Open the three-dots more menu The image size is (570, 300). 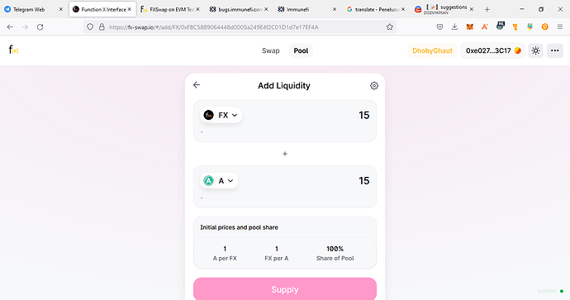point(555,50)
